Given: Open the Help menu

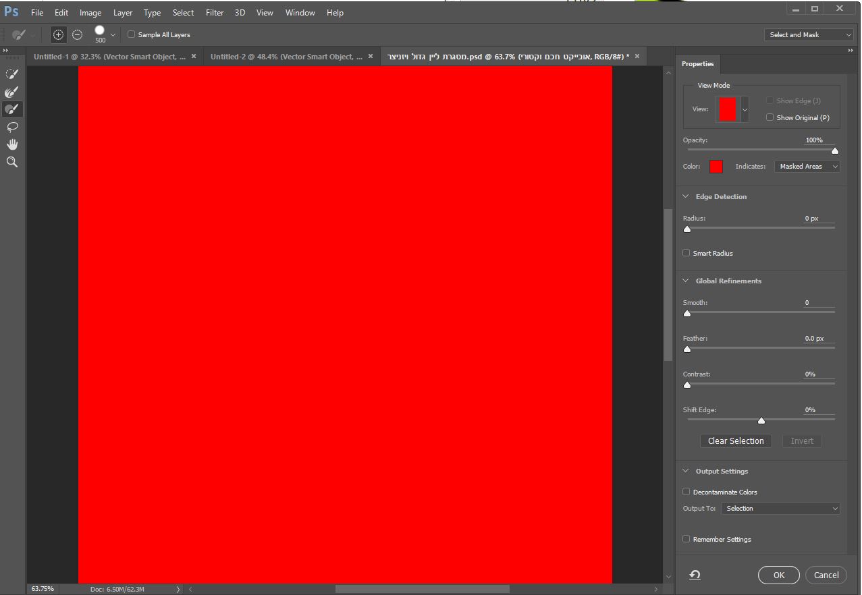Looking at the screenshot, I should pyautogui.click(x=335, y=12).
